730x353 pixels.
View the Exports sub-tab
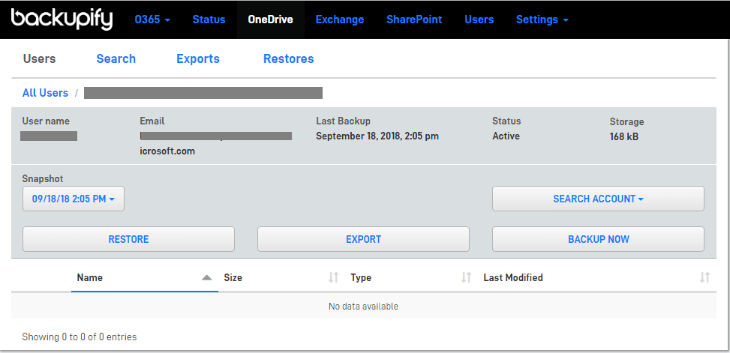tap(198, 58)
